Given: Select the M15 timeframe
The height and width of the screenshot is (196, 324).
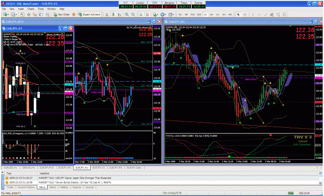Looking at the screenshot, I should click(x=192, y=14).
